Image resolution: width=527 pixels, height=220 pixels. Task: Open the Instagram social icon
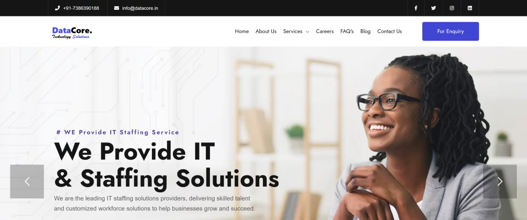[452, 8]
